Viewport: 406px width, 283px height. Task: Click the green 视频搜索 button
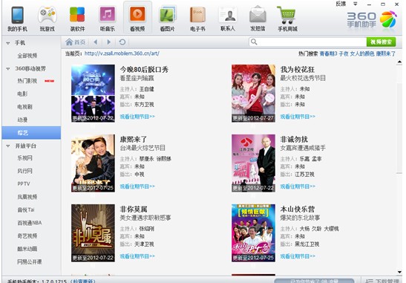(x=381, y=42)
